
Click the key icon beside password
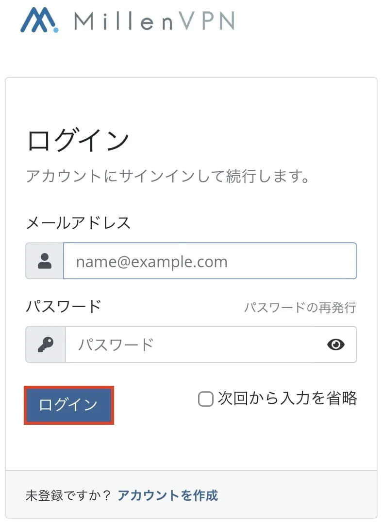click(46, 345)
